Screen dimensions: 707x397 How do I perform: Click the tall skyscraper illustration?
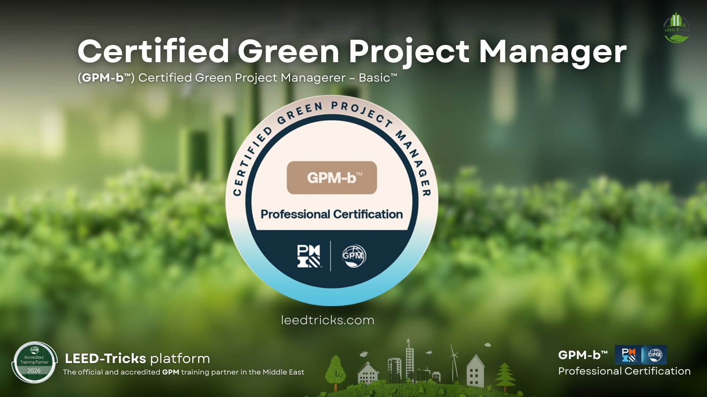[x=410, y=360]
